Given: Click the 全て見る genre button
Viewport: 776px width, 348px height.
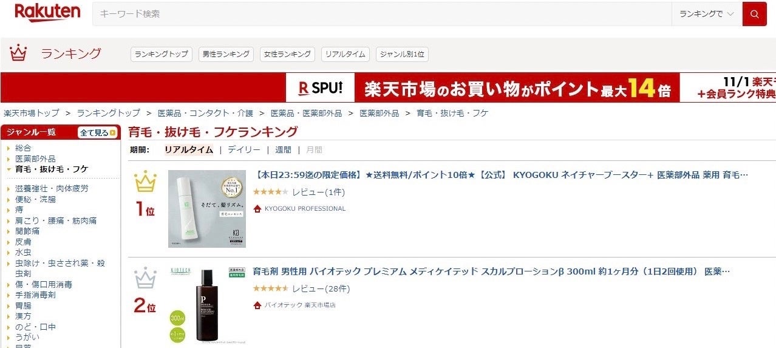Looking at the screenshot, I should [97, 132].
